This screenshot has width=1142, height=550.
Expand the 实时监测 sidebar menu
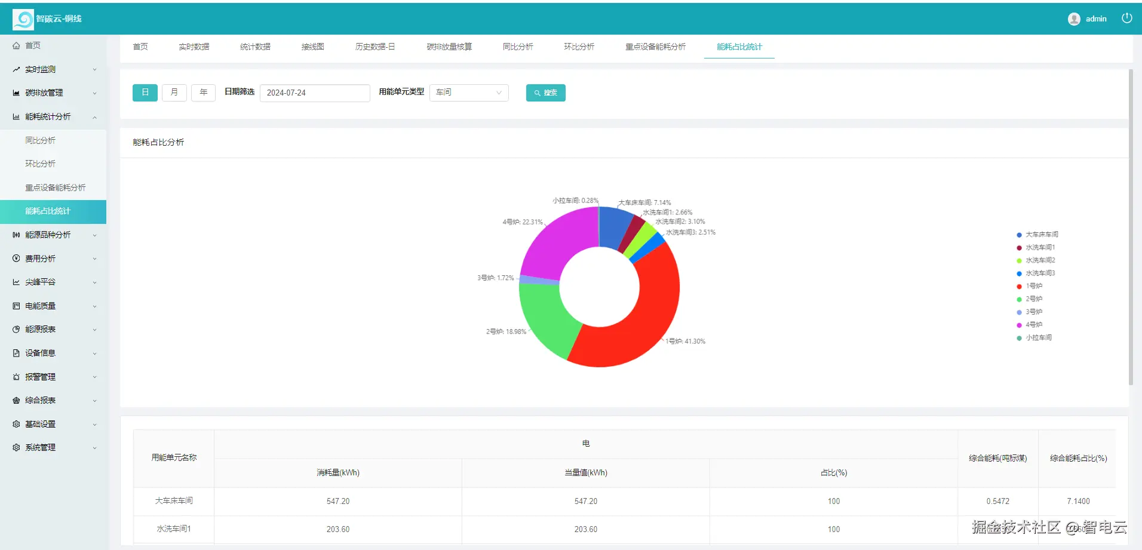53,69
